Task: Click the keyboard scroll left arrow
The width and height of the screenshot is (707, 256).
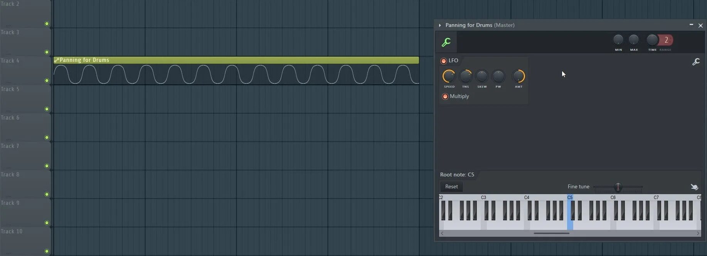Action: tap(442, 233)
